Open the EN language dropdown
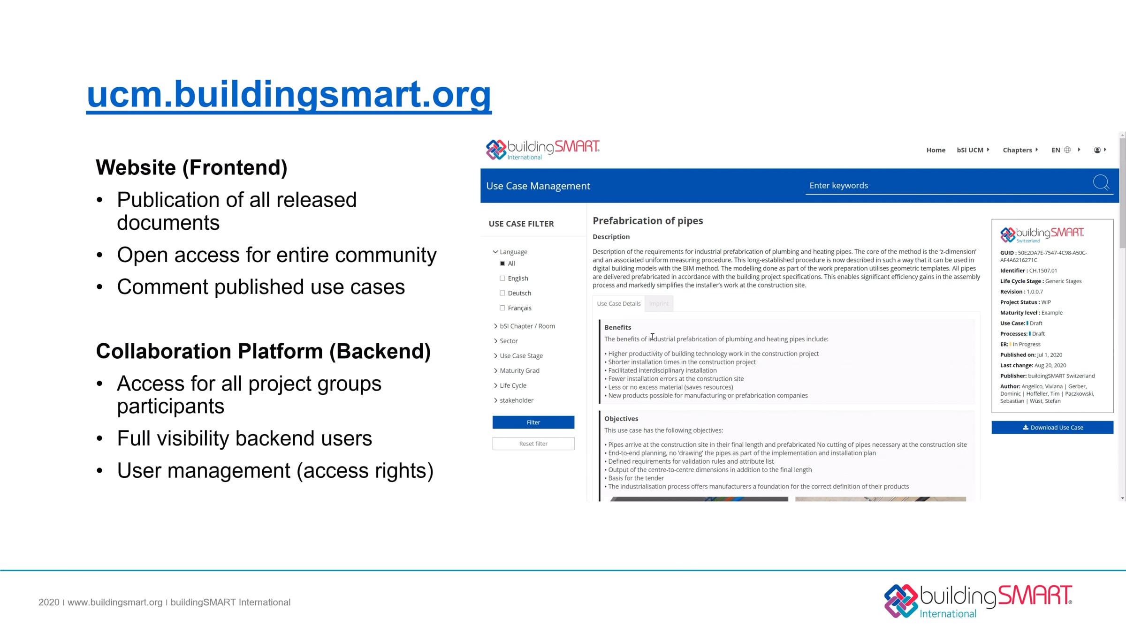Image resolution: width=1126 pixels, height=633 pixels. tap(1065, 150)
